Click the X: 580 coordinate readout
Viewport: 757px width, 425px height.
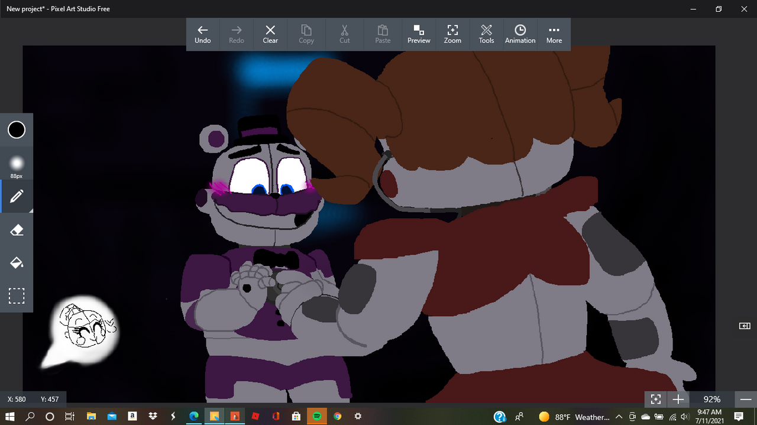click(17, 399)
